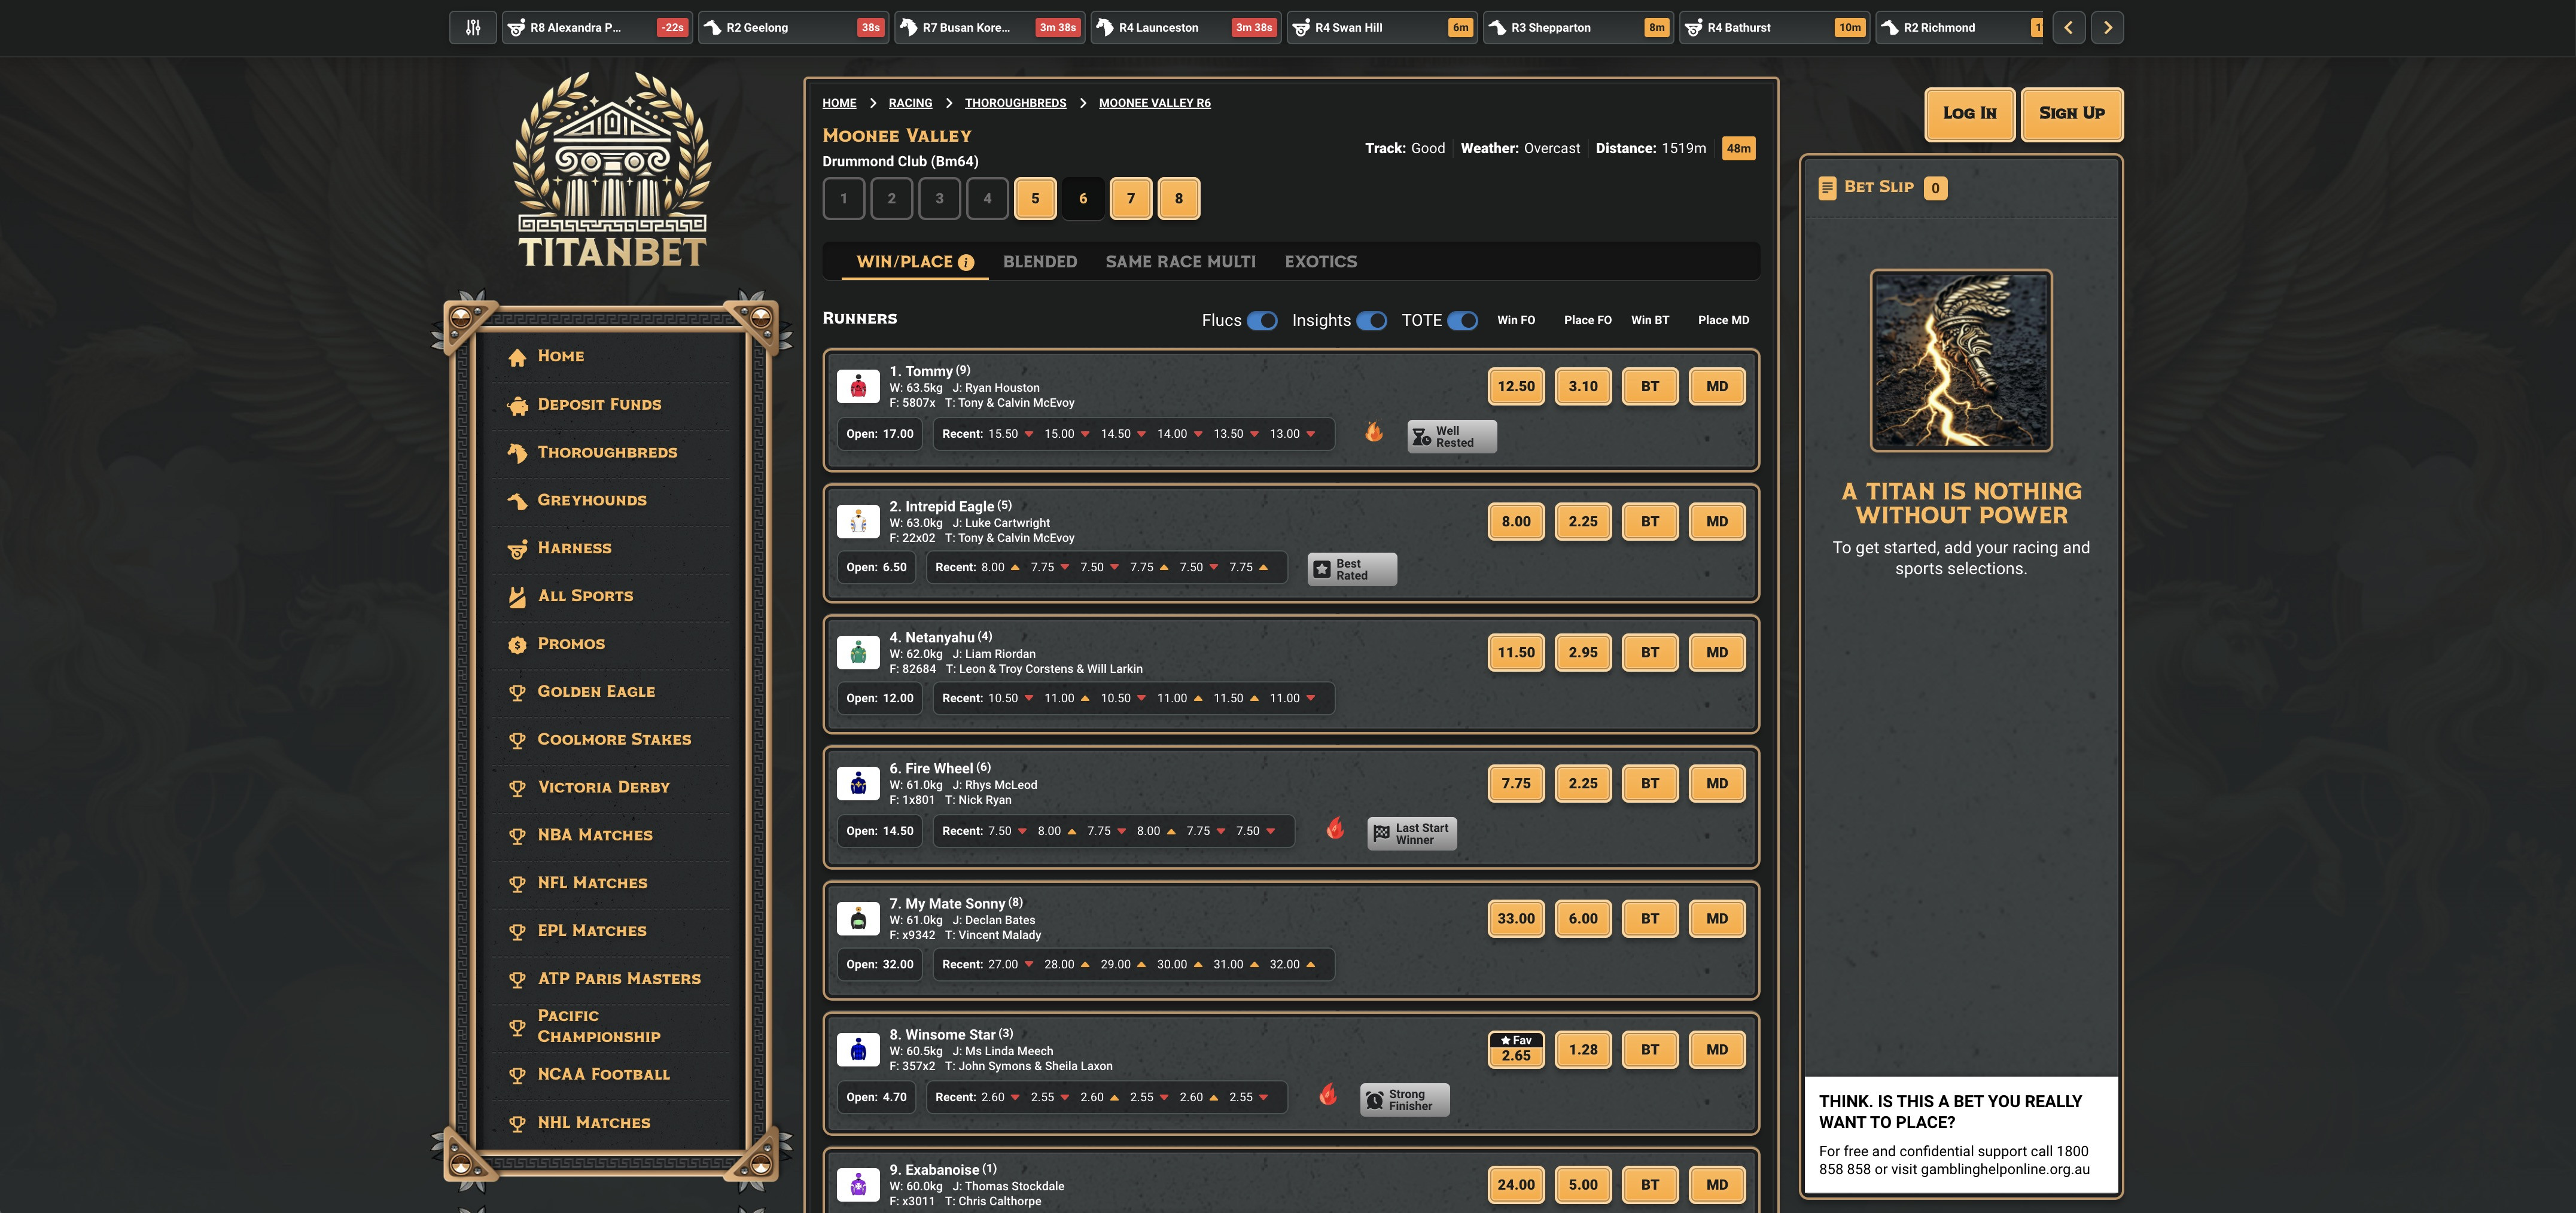Open ATP Paris Masters in sidebar
This screenshot has height=1213, width=2576.
[618, 979]
